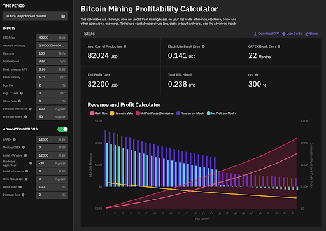Image resolution: width=326 pixels, height=231 pixels.
Task: Edit the BTC Price input field
Action: click(52, 38)
